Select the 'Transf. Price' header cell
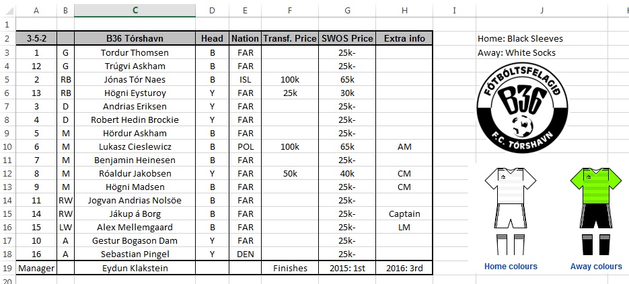The width and height of the screenshot is (629, 284). tap(290, 38)
